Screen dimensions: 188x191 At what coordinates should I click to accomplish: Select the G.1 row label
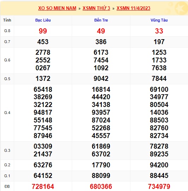(7, 176)
